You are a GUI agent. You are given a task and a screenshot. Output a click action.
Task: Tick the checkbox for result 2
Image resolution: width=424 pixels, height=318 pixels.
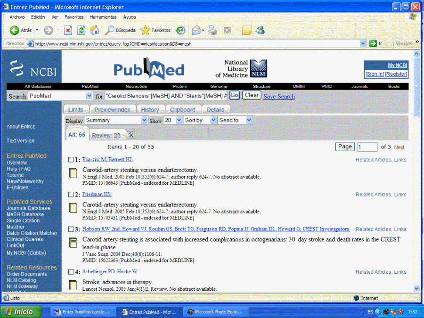[71, 195]
